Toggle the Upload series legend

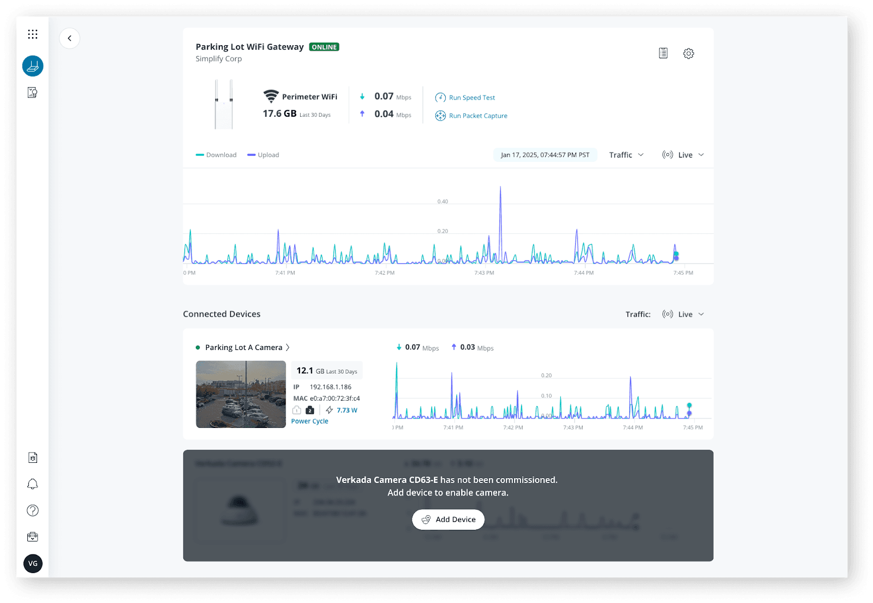click(x=263, y=155)
